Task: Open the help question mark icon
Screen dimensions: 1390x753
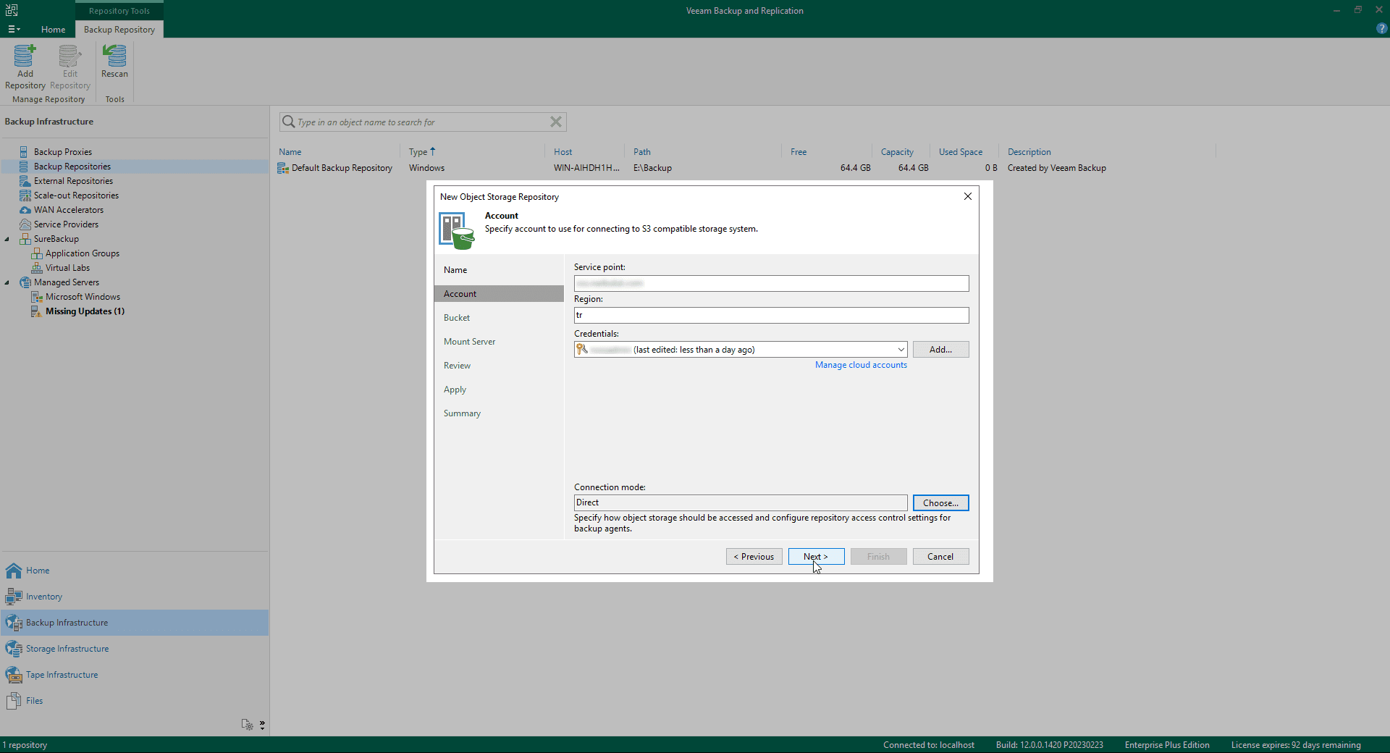Action: coord(1381,29)
